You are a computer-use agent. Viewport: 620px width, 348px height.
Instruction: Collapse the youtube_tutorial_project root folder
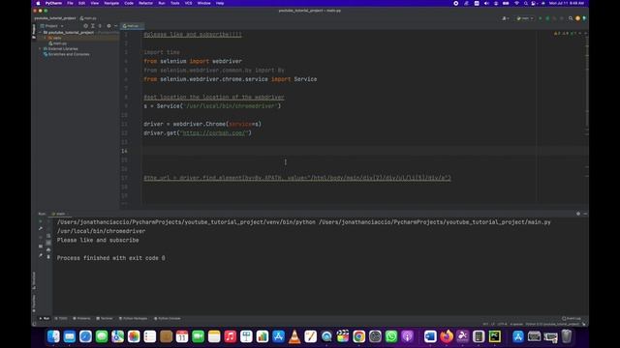(41, 32)
